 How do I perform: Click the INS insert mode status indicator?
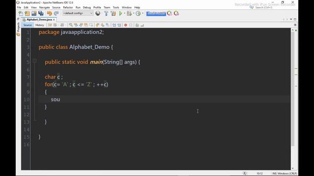274,174
